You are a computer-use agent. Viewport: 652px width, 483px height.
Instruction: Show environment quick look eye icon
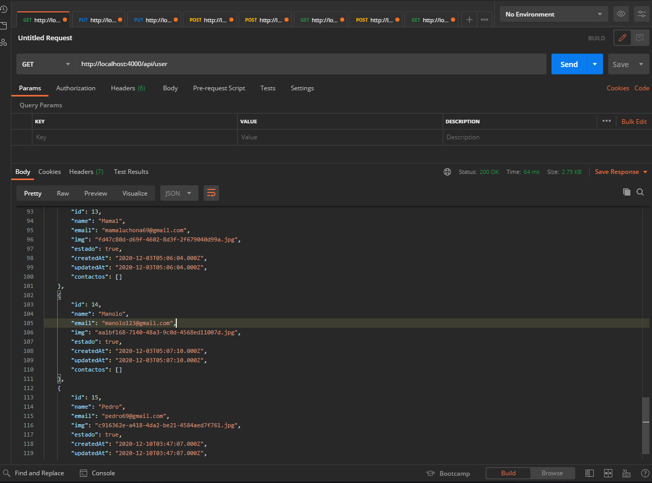[x=621, y=14]
